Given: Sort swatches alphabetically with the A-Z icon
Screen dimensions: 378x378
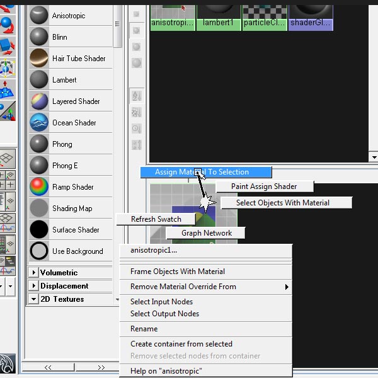Looking at the screenshot, I should 137,96.
